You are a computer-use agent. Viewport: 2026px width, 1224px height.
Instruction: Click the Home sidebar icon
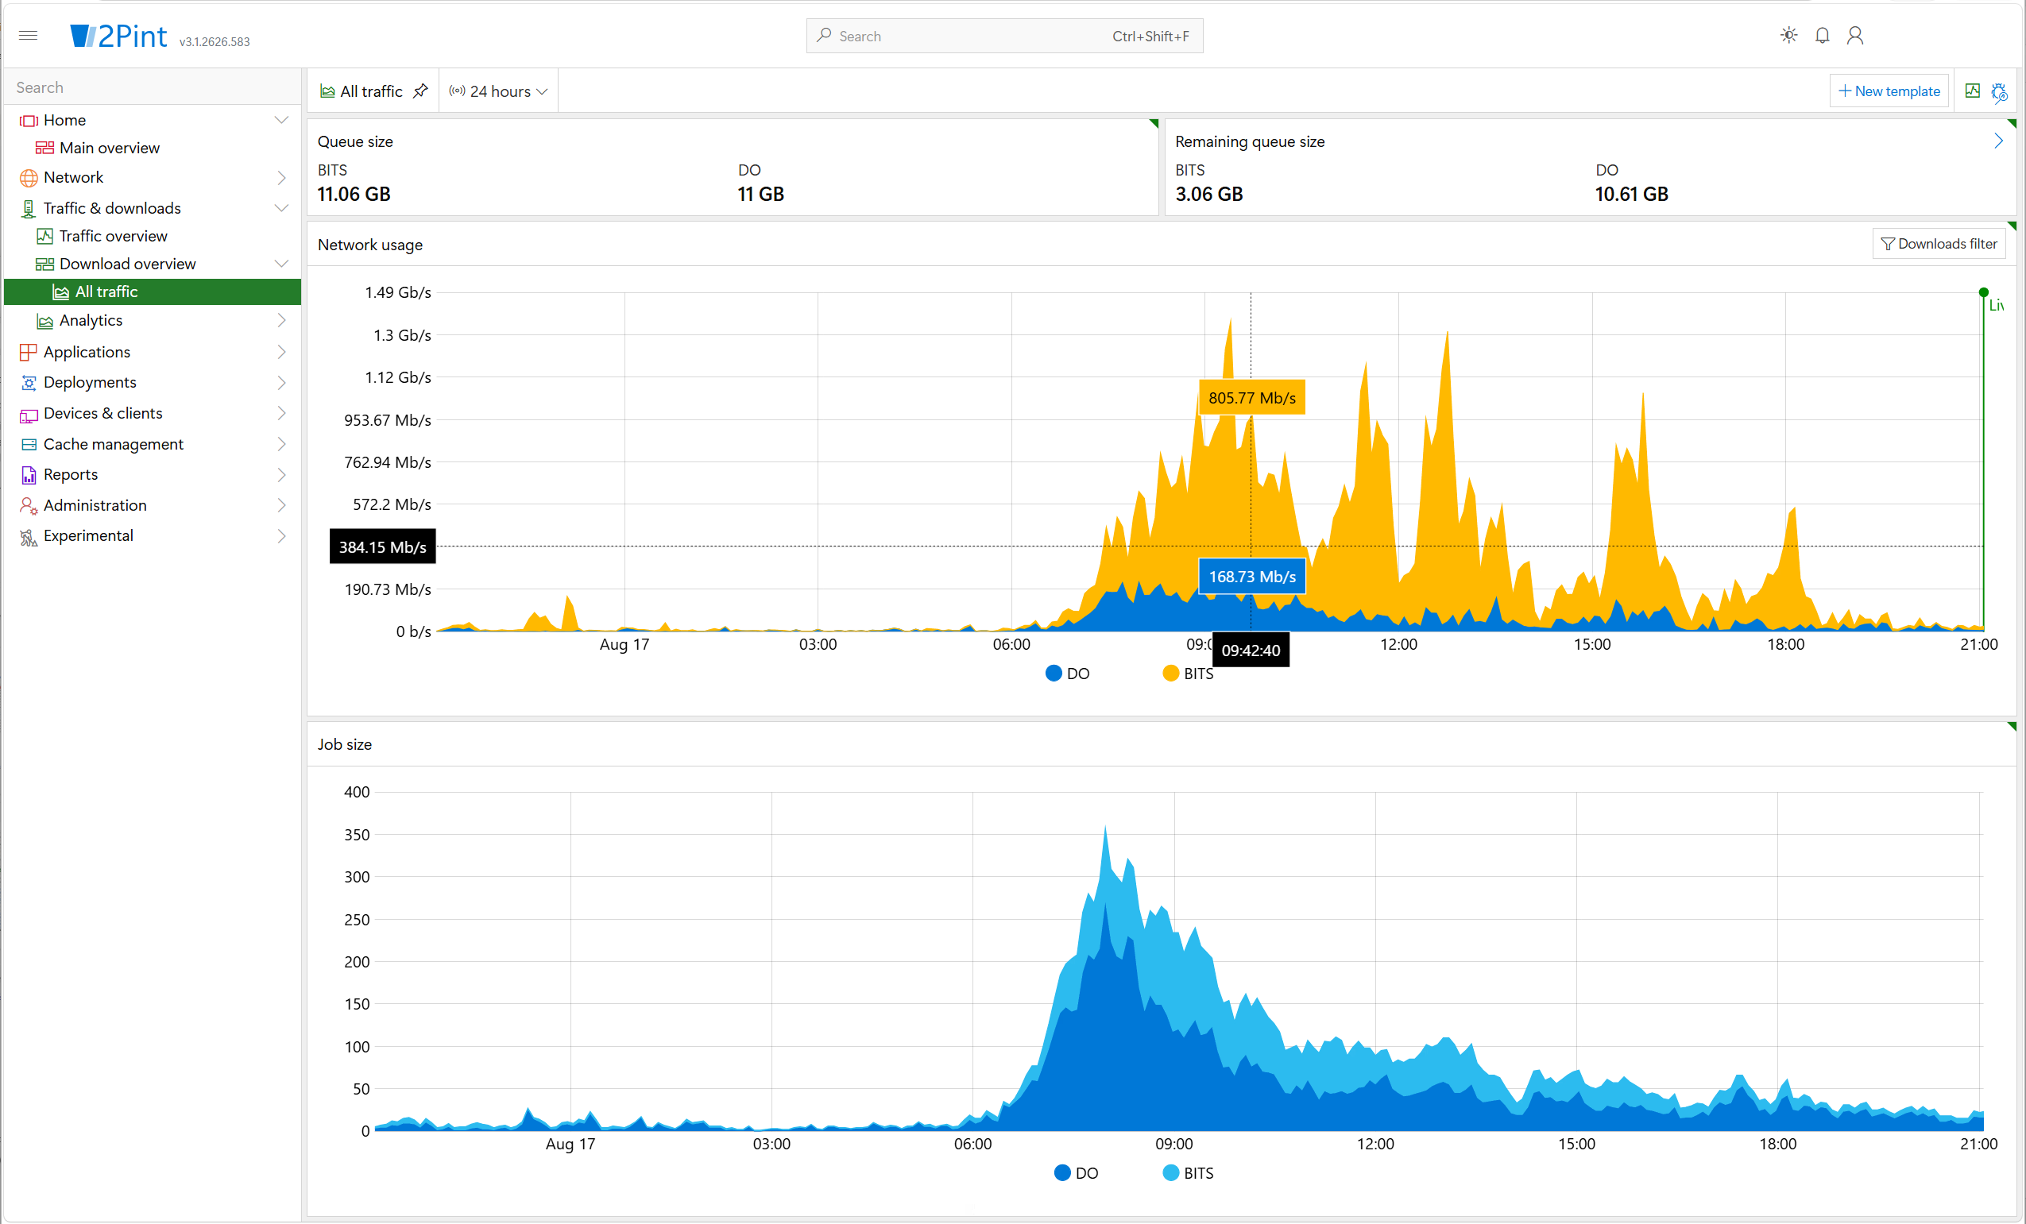29,120
